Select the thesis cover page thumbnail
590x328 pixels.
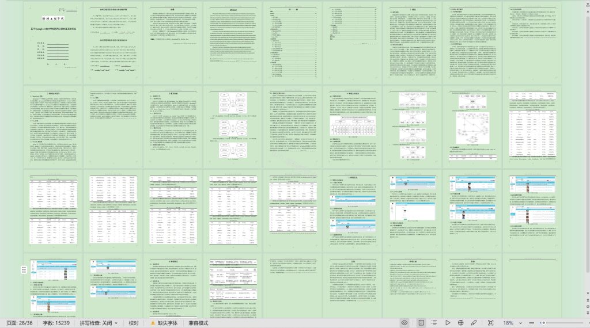[53, 43]
